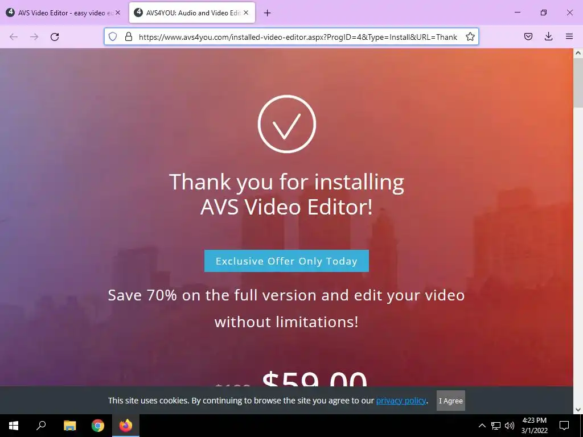Switch to AVS Video Editor tab
Screen dimensions: 583x437
pos(63,13)
